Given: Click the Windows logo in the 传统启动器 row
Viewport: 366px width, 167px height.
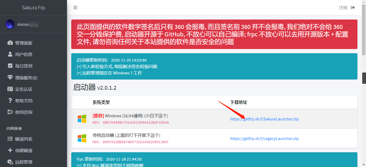Looking at the screenshot, I should [x=82, y=138].
